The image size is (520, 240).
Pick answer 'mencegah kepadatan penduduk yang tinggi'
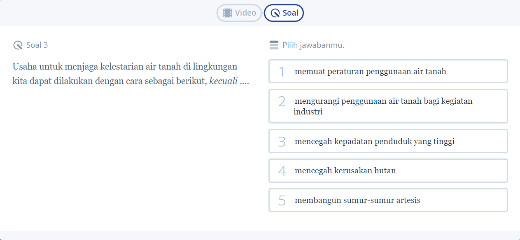point(388,141)
